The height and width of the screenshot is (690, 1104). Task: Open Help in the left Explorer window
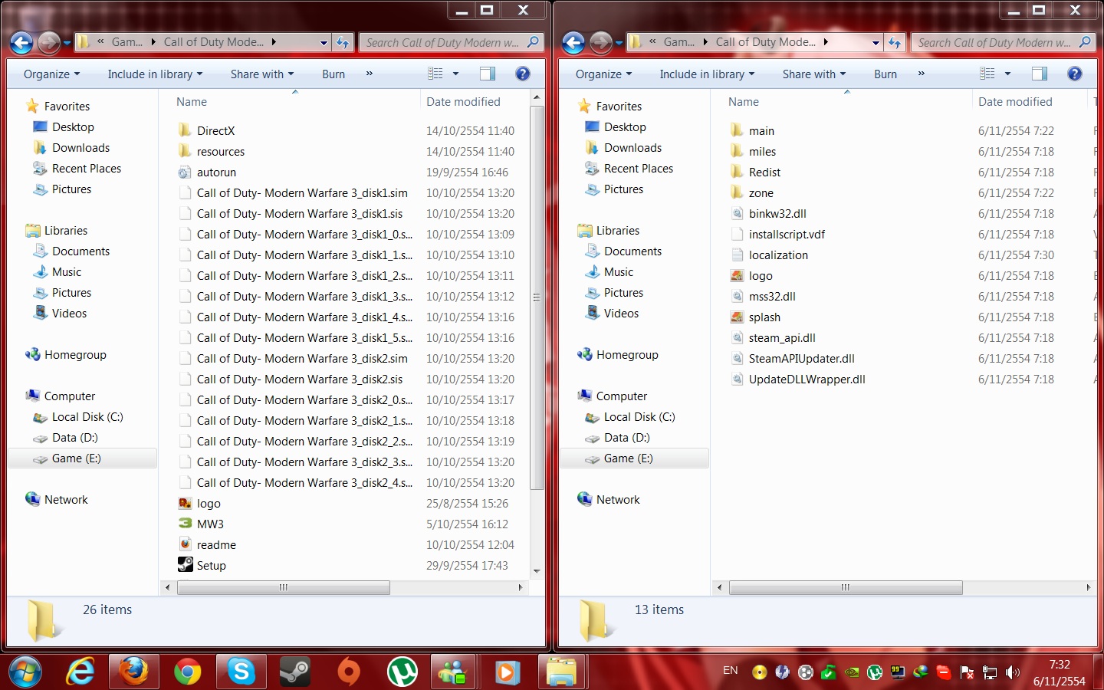(x=523, y=74)
